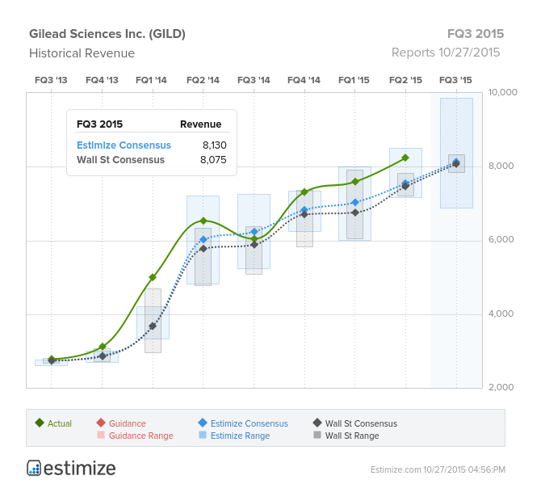Viewport: 545px width, 501px height.
Task: Select the FQ1 '15 quarter label
Action: pyautogui.click(x=354, y=80)
